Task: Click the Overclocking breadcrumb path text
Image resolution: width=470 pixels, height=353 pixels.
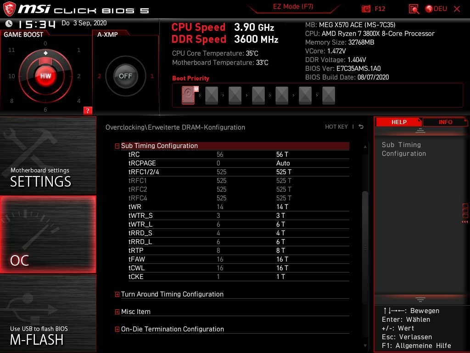Action: point(175,127)
